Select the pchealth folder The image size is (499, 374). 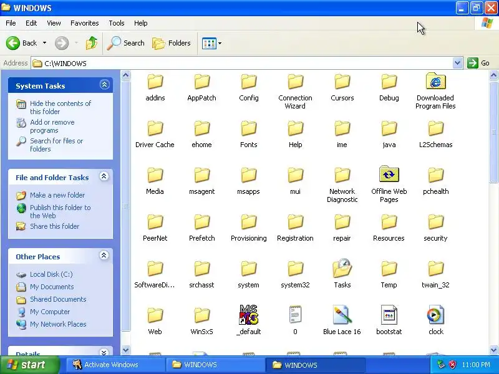click(435, 181)
